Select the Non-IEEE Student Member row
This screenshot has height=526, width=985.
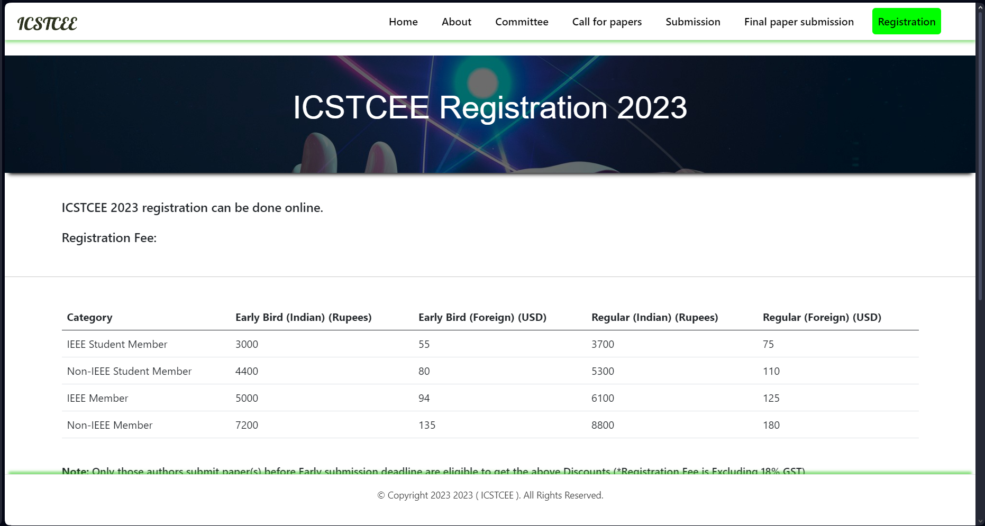tap(490, 371)
